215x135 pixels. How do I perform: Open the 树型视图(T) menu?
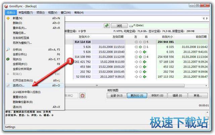26,13
